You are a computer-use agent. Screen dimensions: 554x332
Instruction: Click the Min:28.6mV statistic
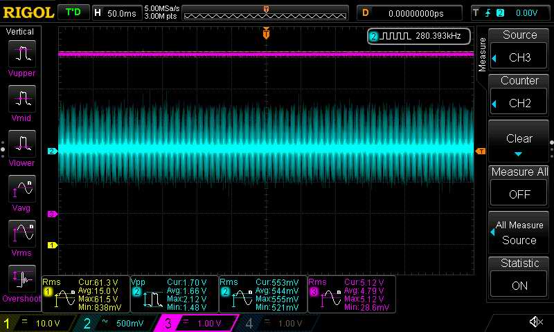pos(367,307)
